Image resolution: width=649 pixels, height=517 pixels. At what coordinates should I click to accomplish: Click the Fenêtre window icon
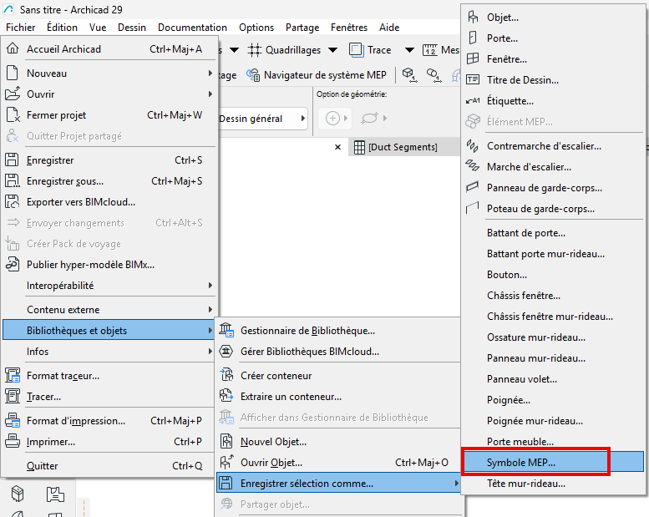472,58
